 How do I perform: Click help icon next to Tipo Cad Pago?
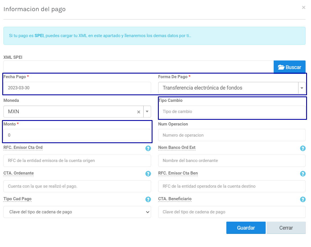click(x=148, y=199)
